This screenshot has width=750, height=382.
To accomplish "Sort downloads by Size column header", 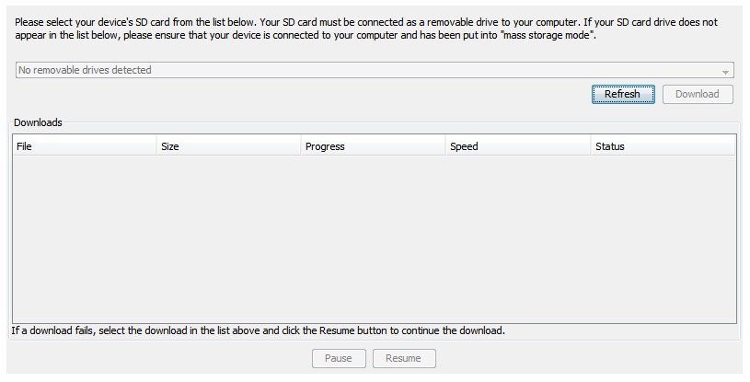I will click(228, 146).
